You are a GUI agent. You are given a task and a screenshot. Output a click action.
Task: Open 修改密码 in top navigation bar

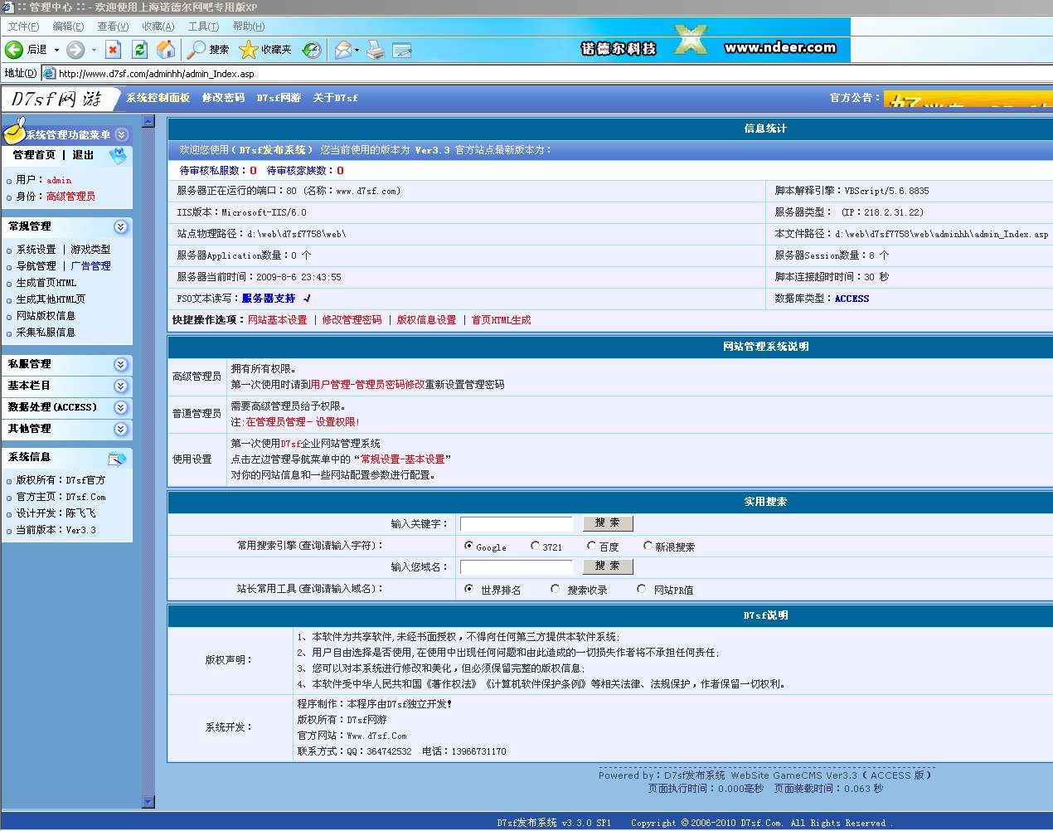[223, 98]
